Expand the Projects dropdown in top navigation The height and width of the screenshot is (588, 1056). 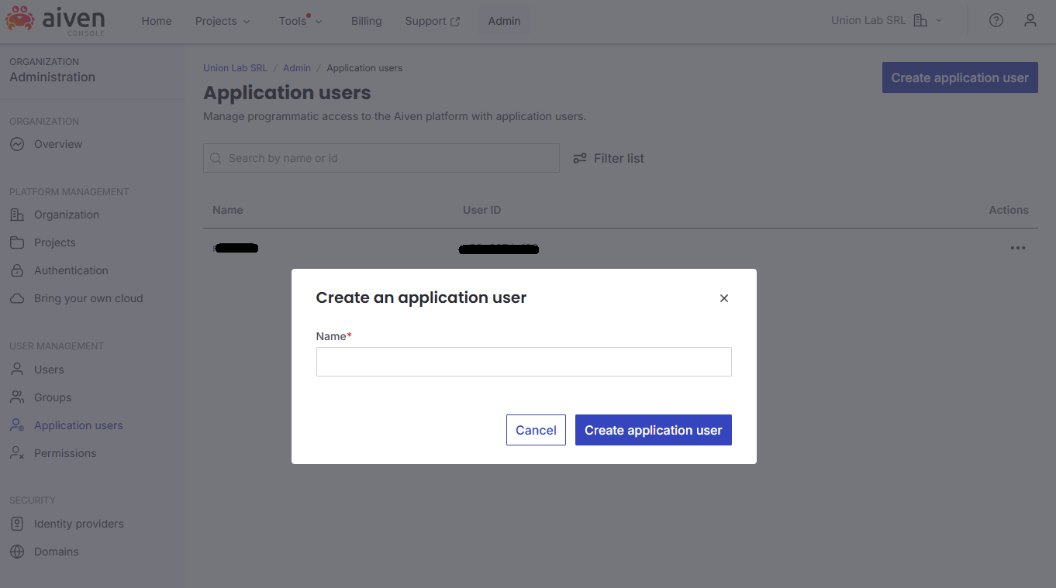click(x=223, y=21)
